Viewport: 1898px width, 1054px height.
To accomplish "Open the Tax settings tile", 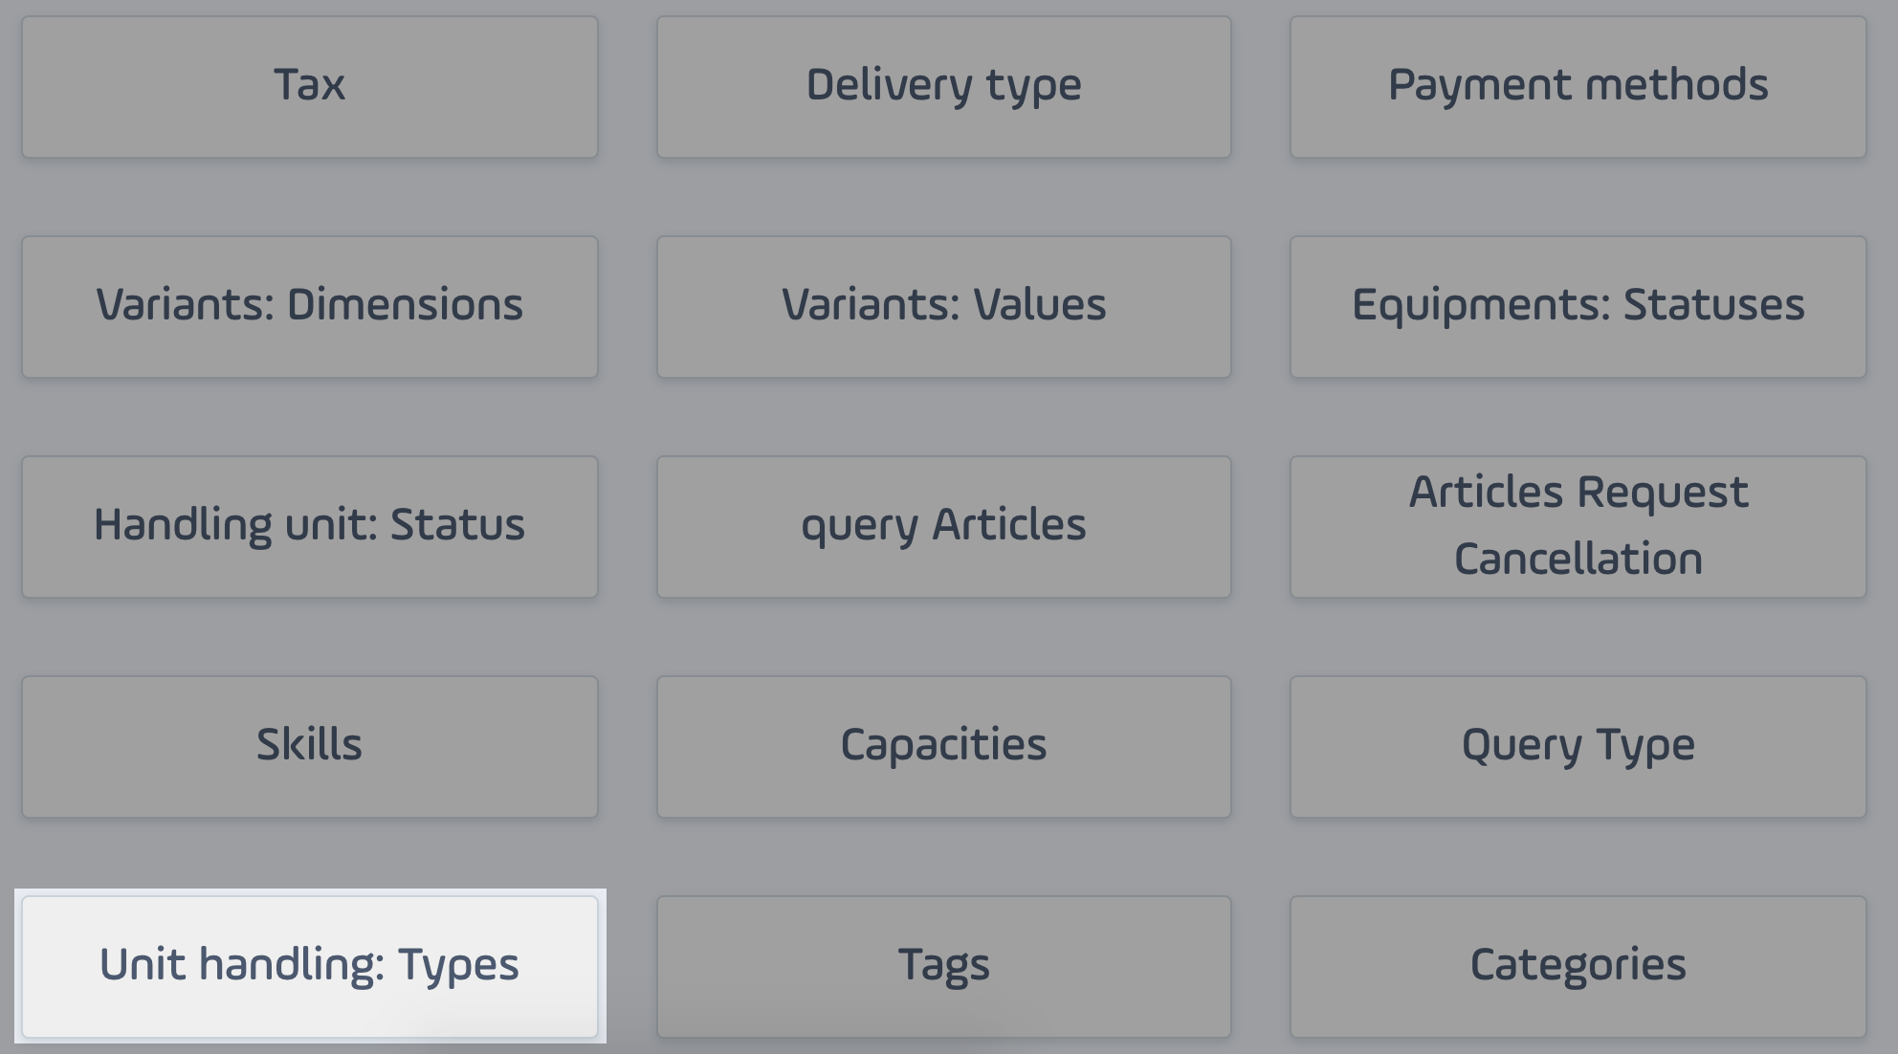I will click(310, 87).
